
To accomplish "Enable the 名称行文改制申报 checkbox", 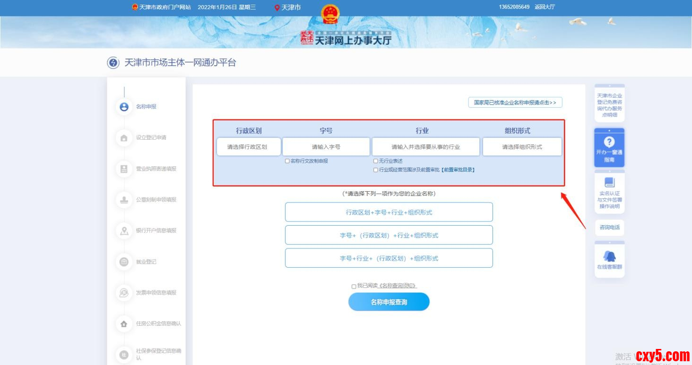I will [287, 161].
